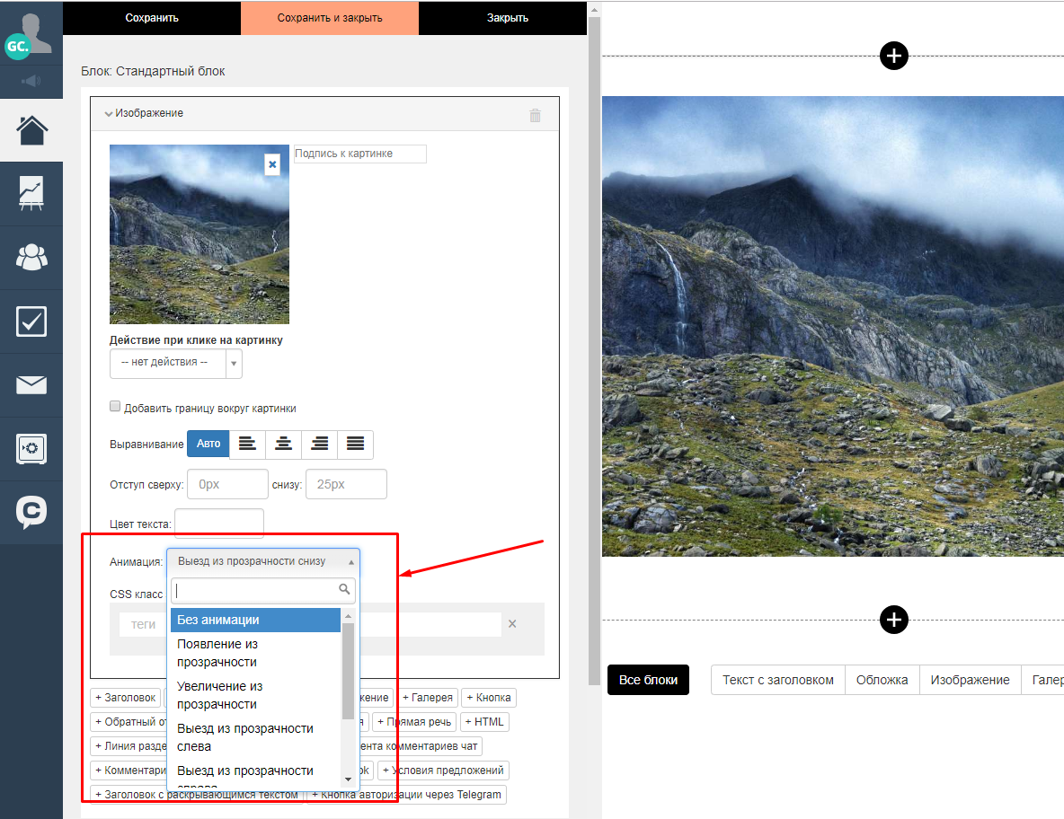Click the large mountain preview image
Viewport: 1064px width, 819px height.
[833, 326]
